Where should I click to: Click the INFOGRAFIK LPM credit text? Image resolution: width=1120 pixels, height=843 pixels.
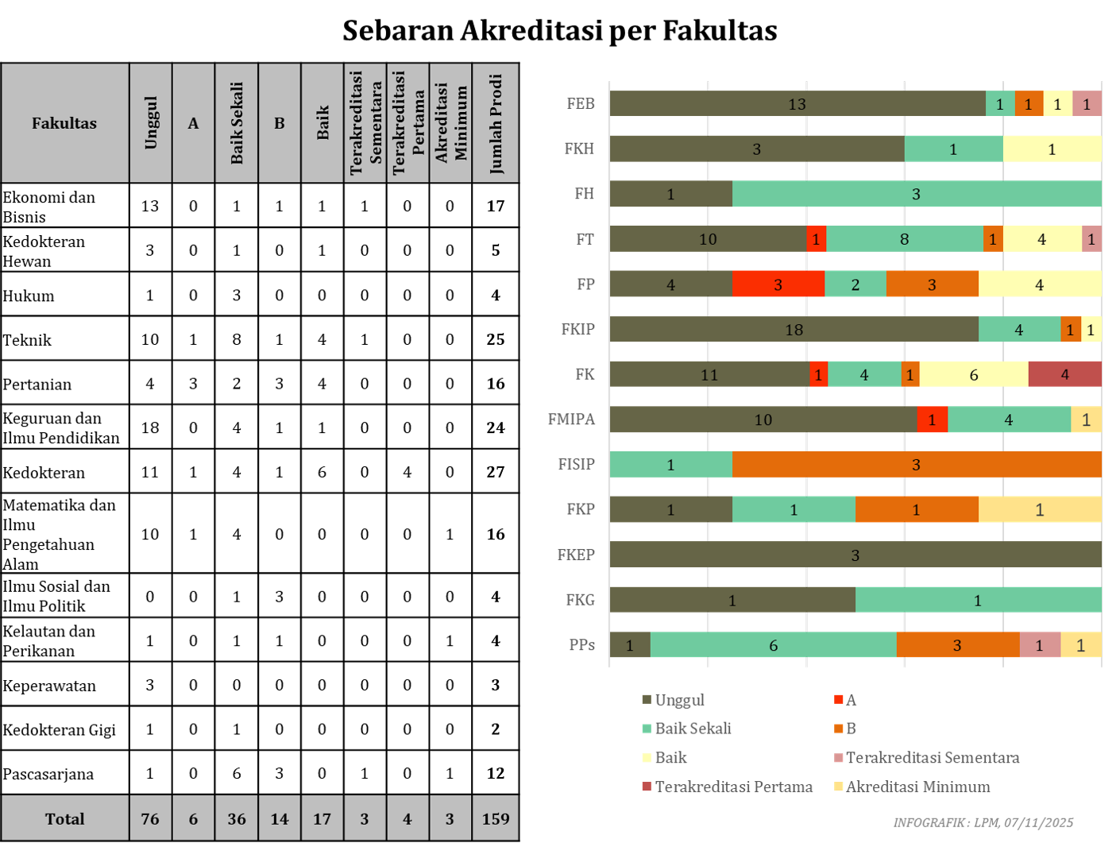tap(983, 822)
